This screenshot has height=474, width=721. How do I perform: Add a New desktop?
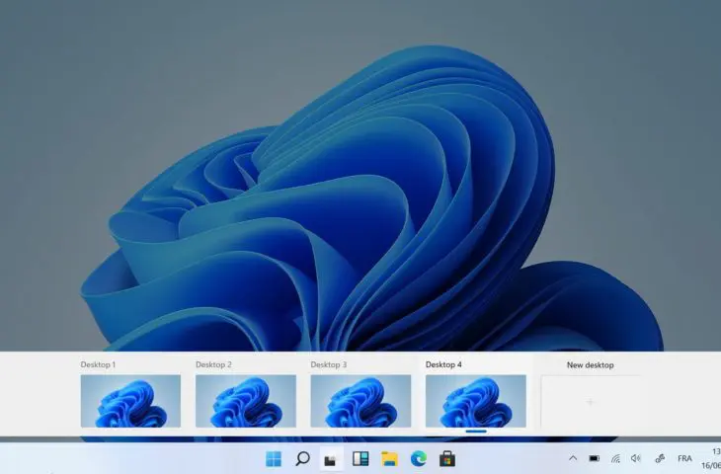coord(591,402)
